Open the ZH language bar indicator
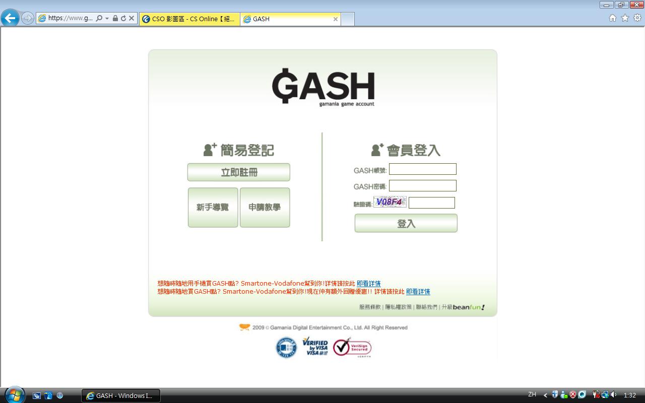Image resolution: width=645 pixels, height=403 pixels. [x=532, y=395]
